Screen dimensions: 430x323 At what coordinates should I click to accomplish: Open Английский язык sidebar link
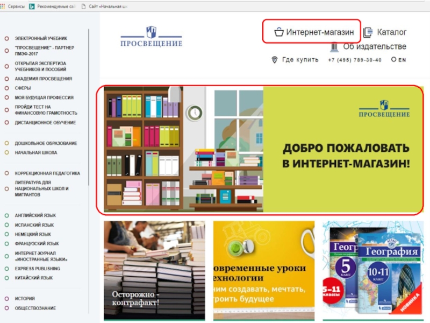[35, 215]
